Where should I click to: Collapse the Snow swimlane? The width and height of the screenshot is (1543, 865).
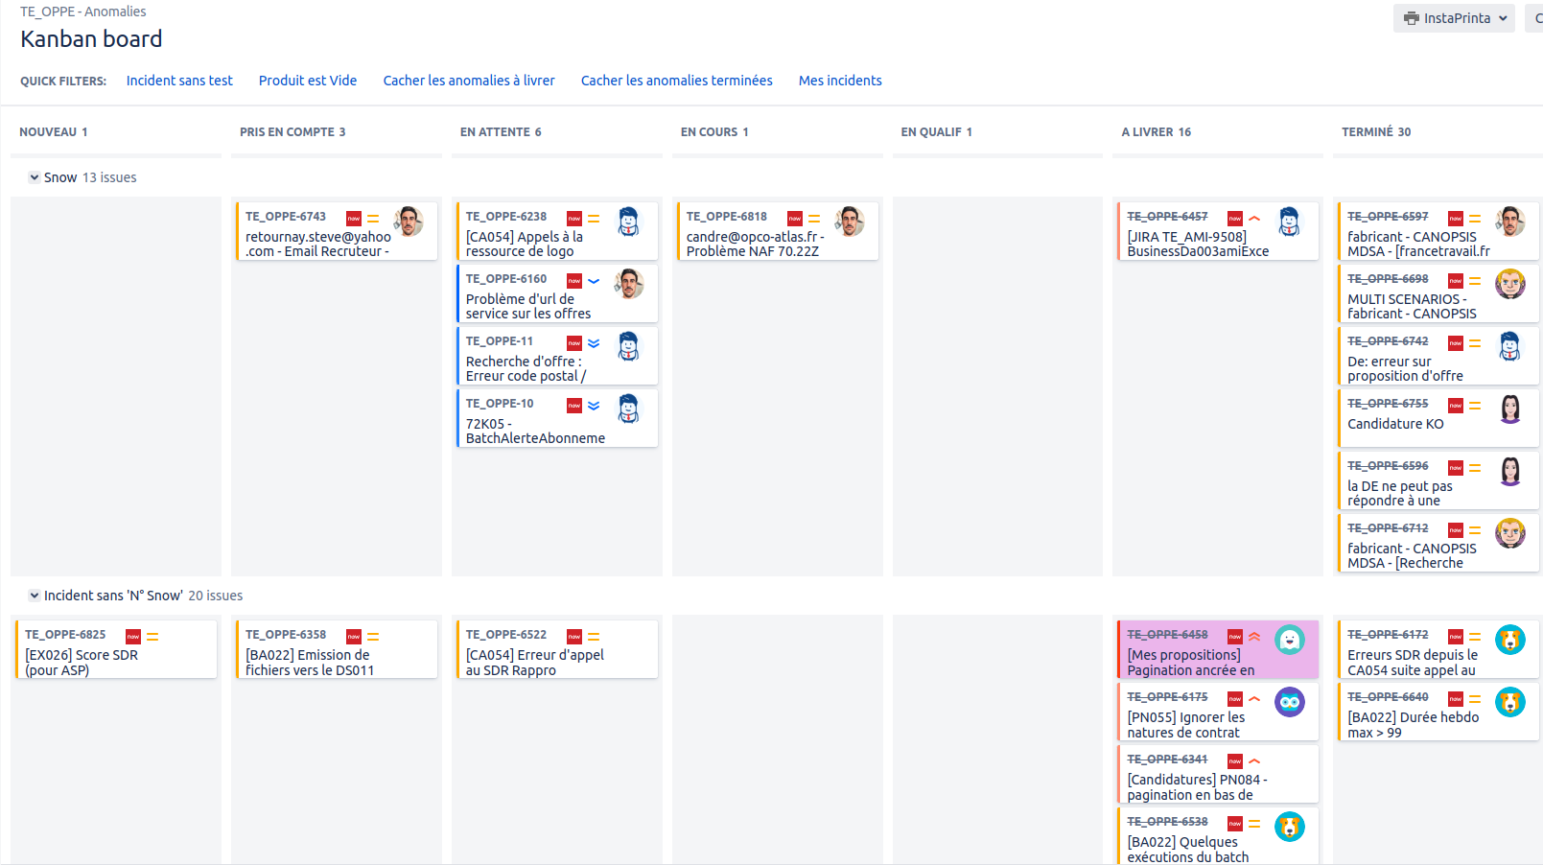pos(34,176)
